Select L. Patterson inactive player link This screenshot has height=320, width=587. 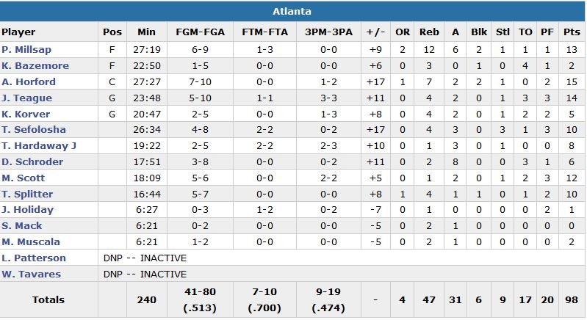click(x=34, y=258)
